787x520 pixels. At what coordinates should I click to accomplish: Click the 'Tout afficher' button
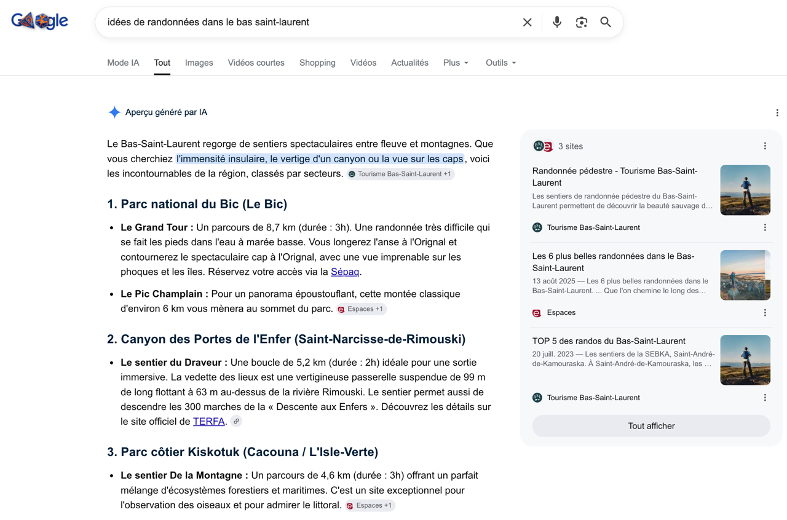651,426
